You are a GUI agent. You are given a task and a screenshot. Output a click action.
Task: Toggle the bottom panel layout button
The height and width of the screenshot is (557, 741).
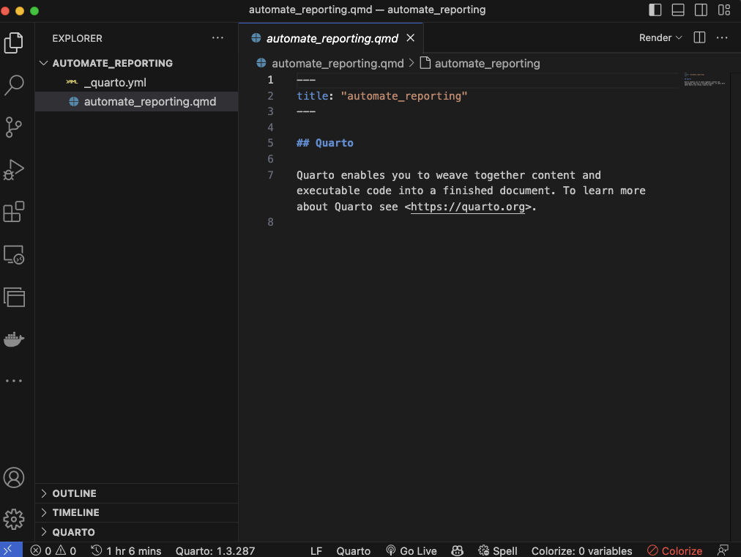[678, 10]
